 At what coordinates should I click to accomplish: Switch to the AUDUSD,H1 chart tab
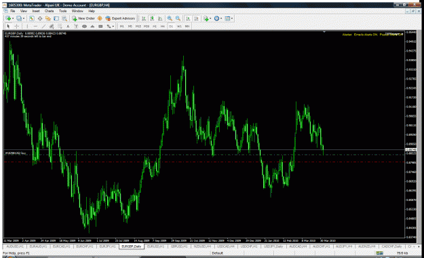tap(15, 246)
